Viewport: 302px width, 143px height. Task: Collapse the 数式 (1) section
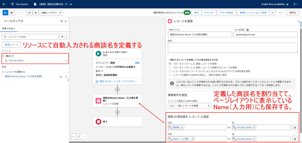pos(3,56)
